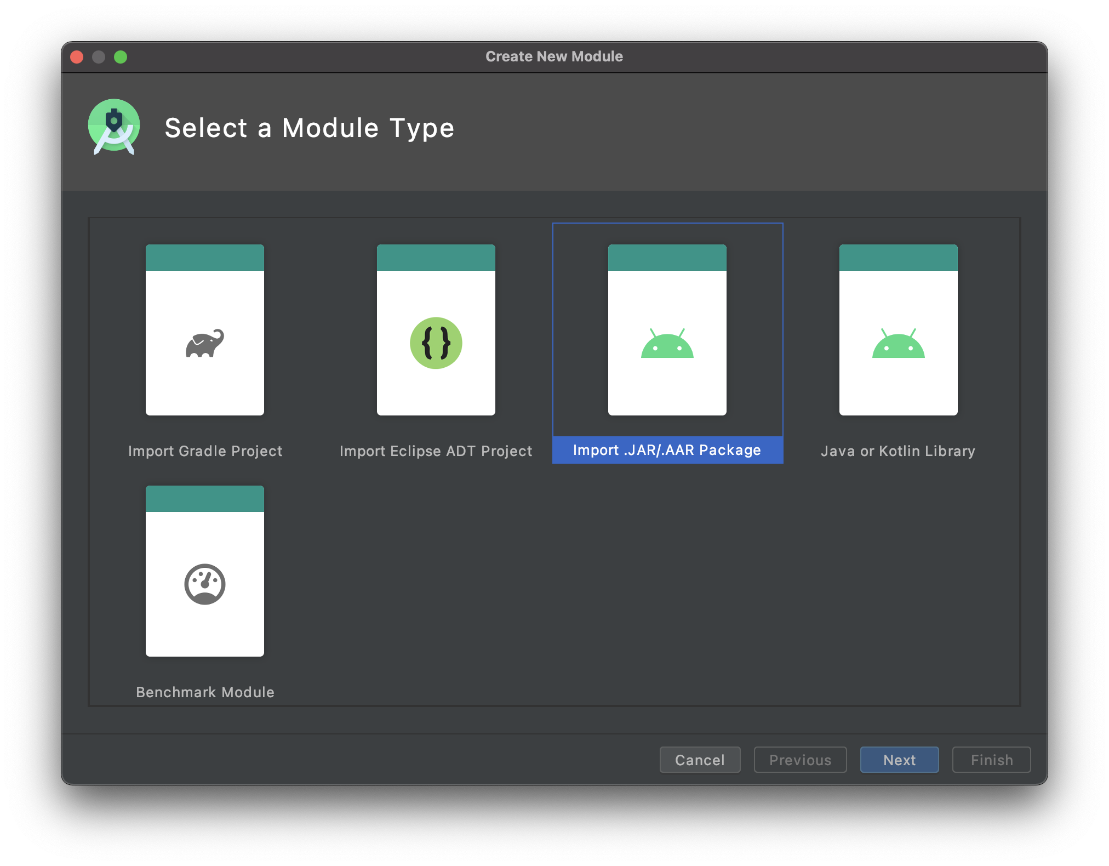Select the Benchmark Module speedometer icon
The width and height of the screenshot is (1109, 866).
point(205,584)
